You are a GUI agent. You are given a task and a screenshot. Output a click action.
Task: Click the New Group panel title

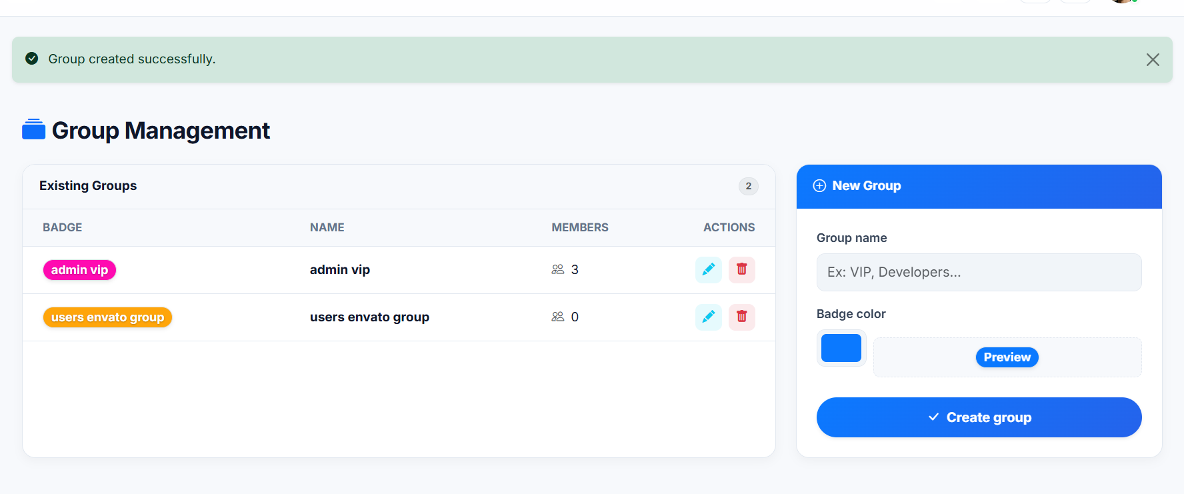[866, 185]
